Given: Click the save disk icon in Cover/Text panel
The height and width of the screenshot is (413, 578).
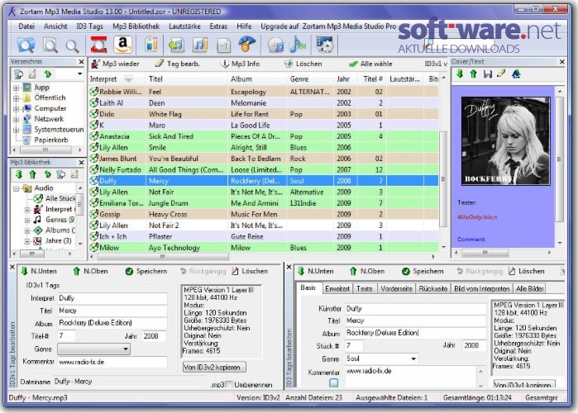Looking at the screenshot, I should pyautogui.click(x=488, y=74).
